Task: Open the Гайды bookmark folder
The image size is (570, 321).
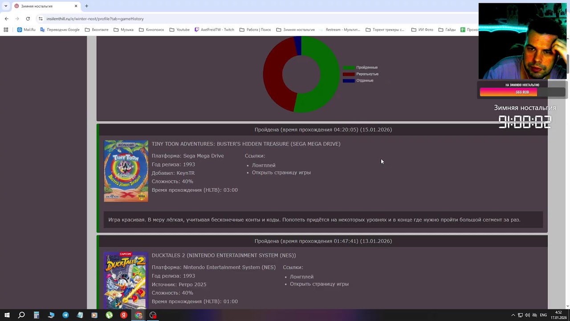Action: pyautogui.click(x=447, y=30)
